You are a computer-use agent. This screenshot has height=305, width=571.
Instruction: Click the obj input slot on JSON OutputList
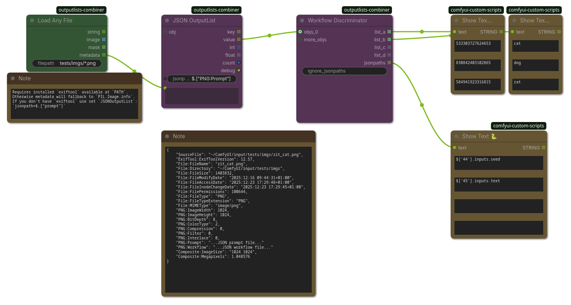click(x=165, y=32)
